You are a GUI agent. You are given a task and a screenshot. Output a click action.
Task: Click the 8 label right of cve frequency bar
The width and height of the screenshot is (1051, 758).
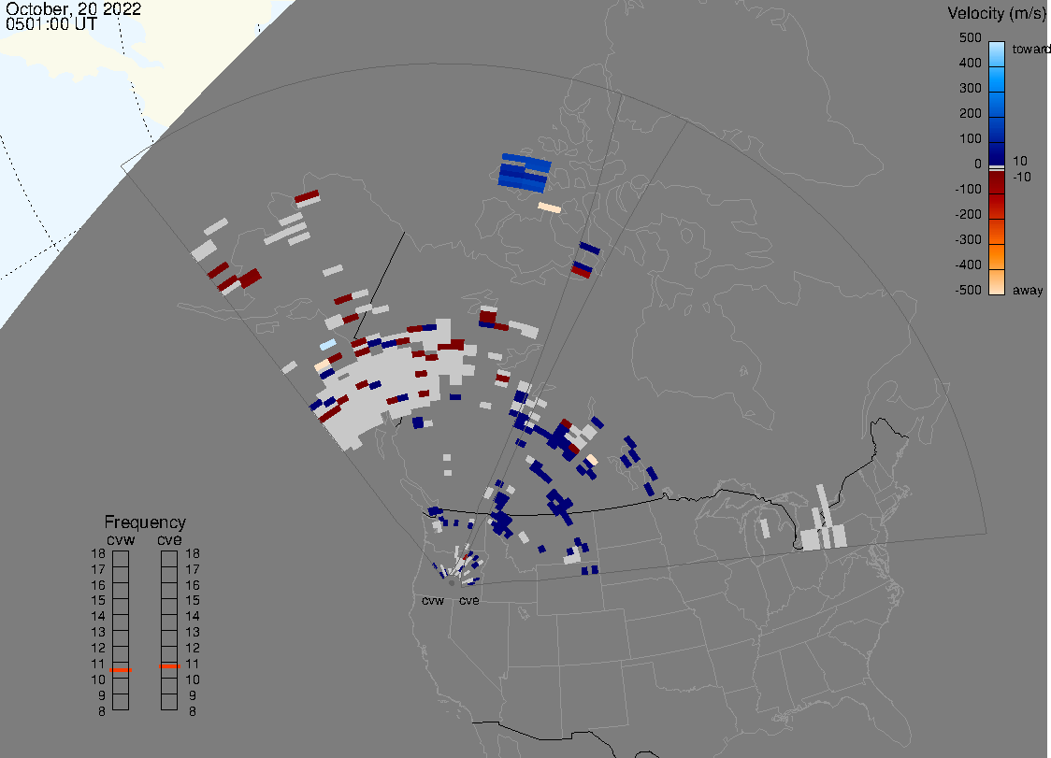[193, 712]
